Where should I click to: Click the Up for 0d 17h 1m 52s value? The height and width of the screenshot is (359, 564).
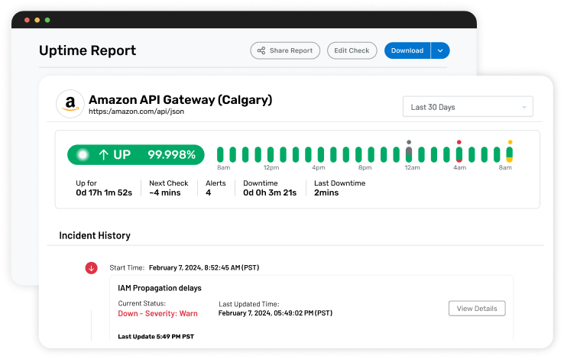pos(104,192)
